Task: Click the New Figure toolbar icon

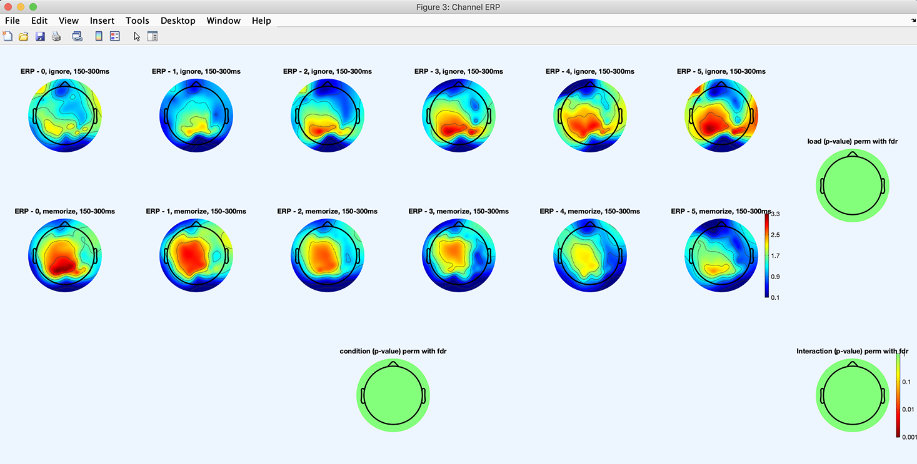Action: click(x=8, y=36)
